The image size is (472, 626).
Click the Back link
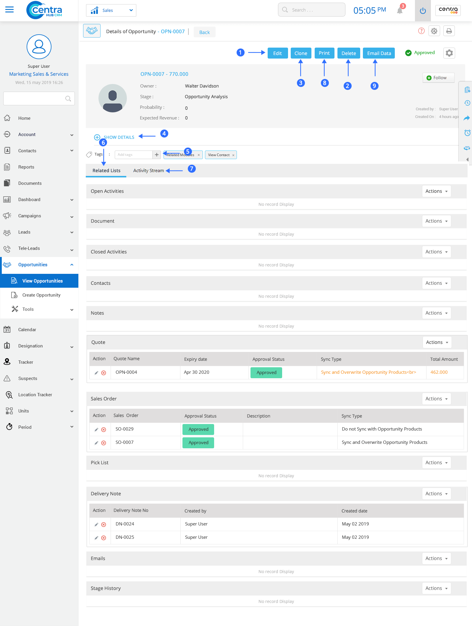(204, 32)
